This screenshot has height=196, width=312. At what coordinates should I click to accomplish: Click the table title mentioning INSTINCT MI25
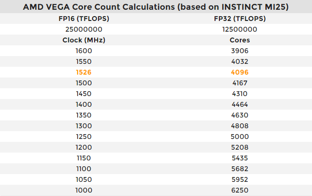(156, 7)
